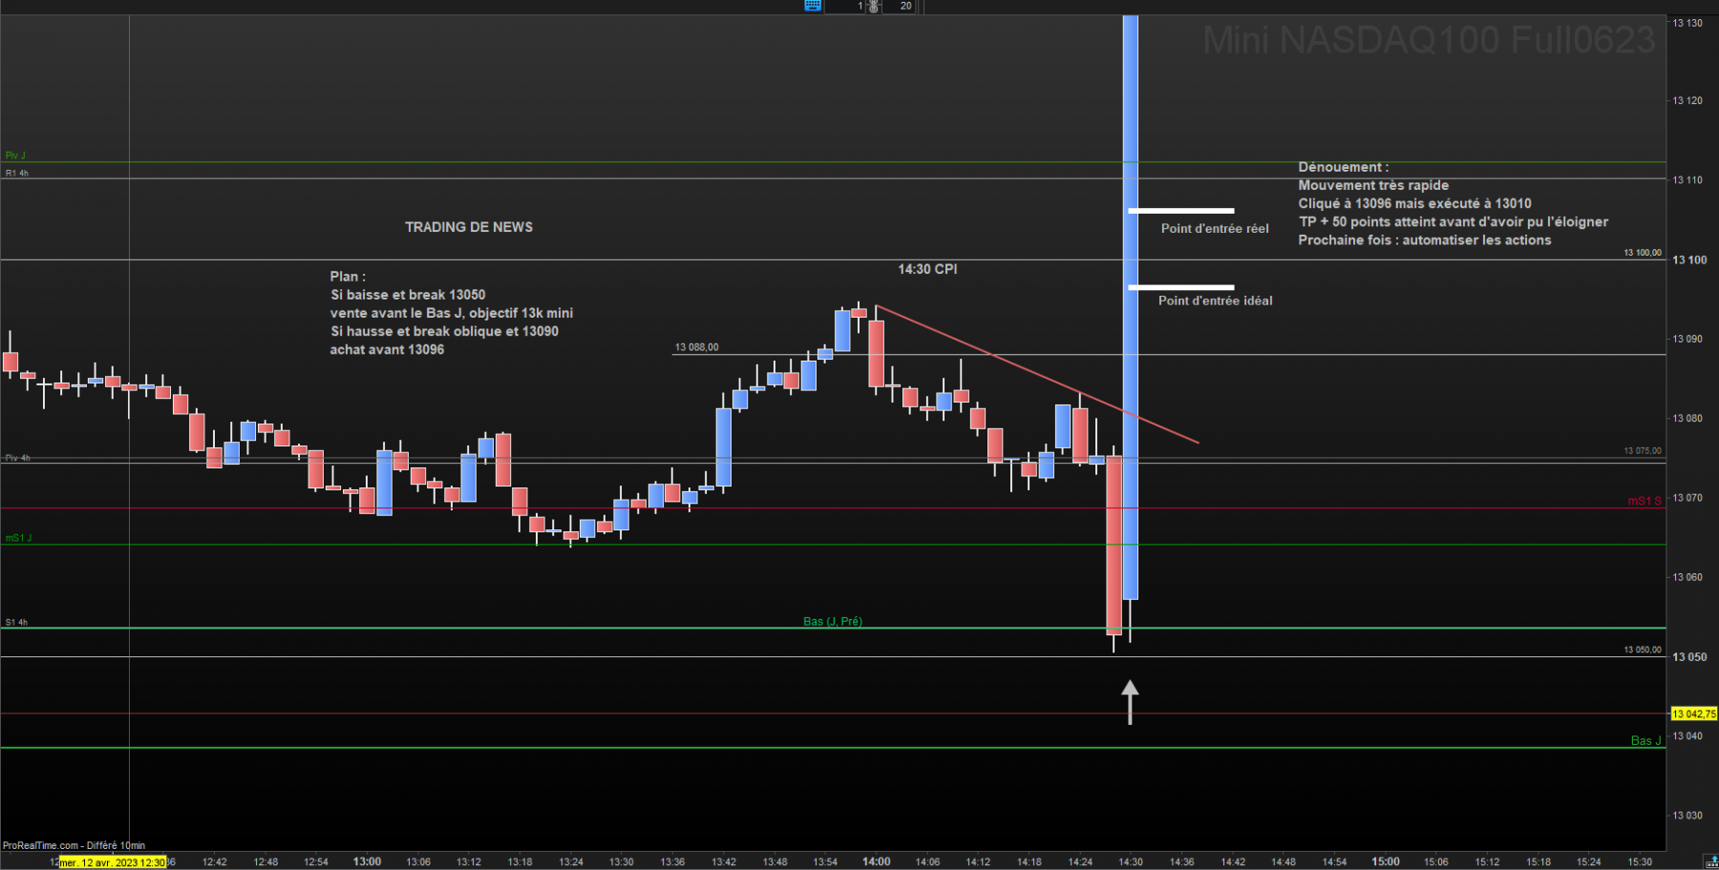Click the input field showing 20
1719x870 pixels.
(900, 6)
